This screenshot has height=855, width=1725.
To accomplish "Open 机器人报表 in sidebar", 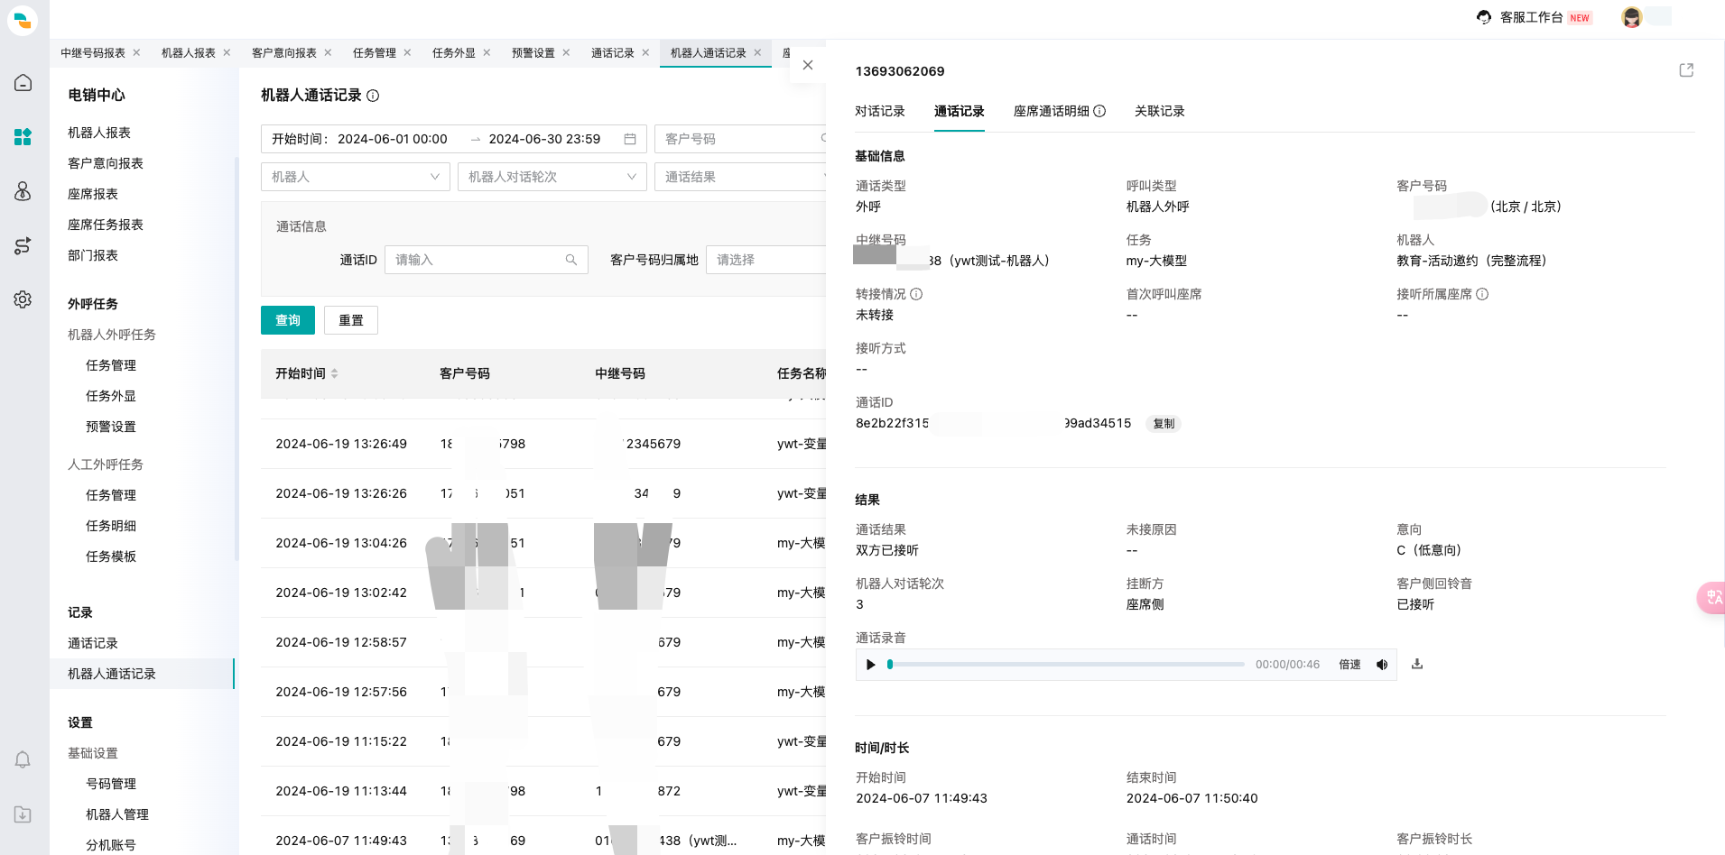I will (x=99, y=133).
